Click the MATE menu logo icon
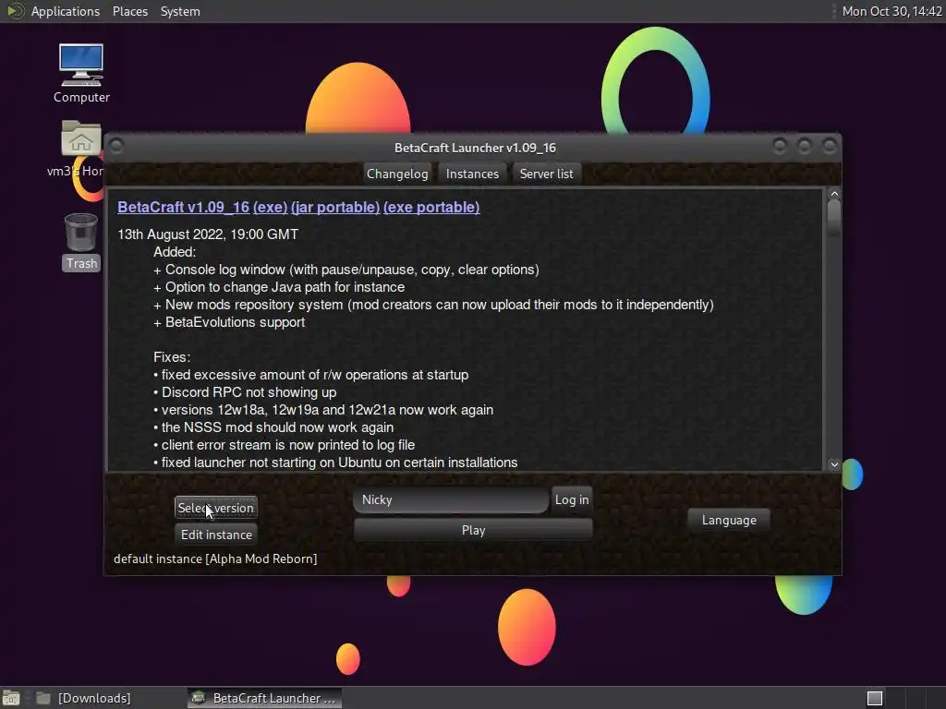The height and width of the screenshot is (709, 946). pos(15,11)
